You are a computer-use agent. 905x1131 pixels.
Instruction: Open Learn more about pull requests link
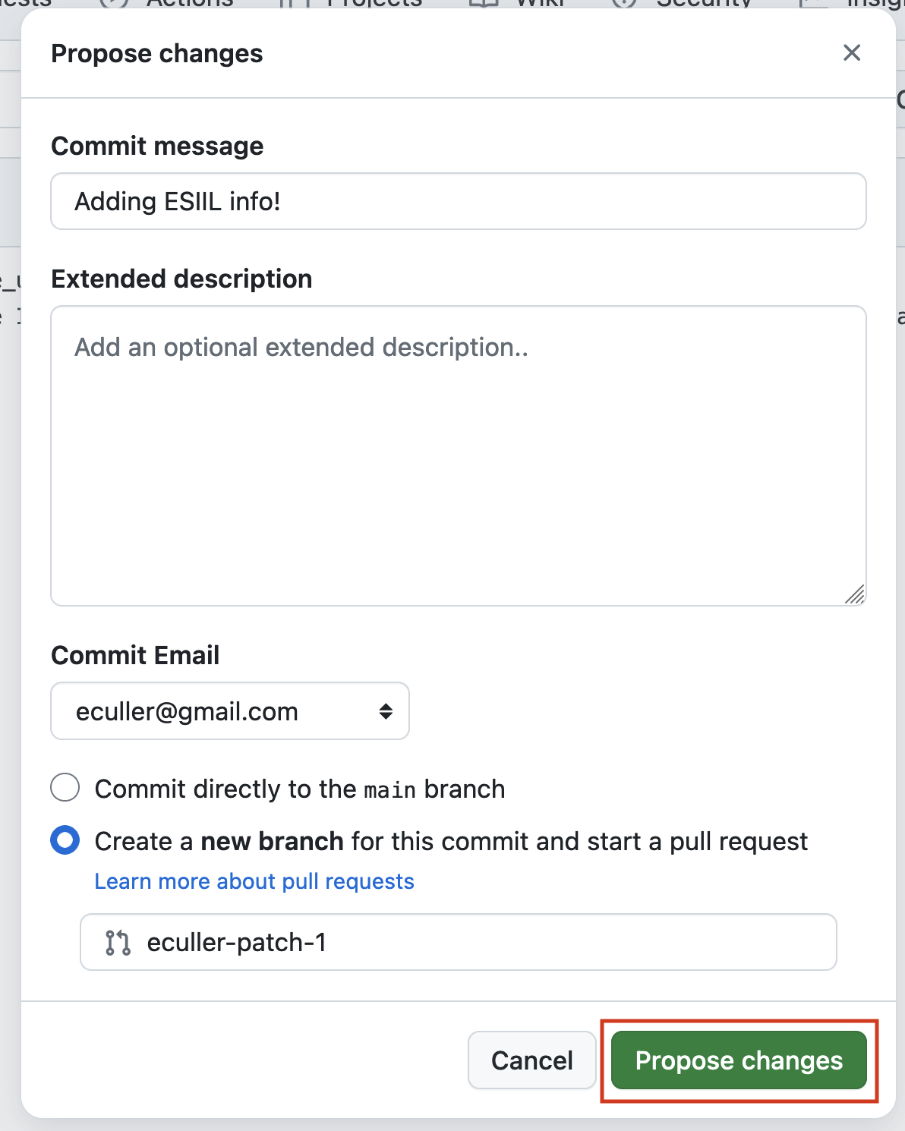click(254, 881)
